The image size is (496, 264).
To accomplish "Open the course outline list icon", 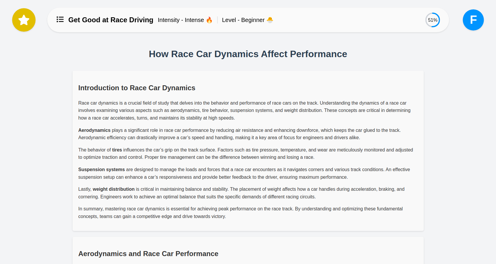I will coord(60,19).
